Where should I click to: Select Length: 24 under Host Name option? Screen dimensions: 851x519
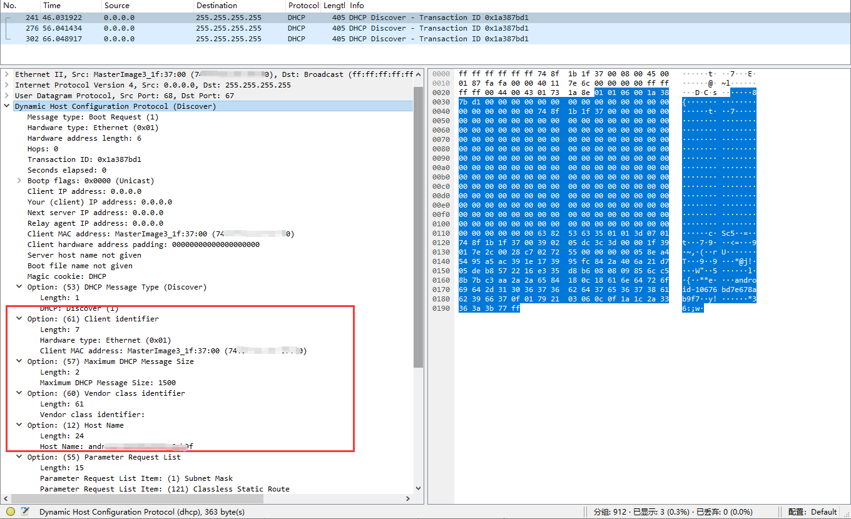[x=61, y=436]
